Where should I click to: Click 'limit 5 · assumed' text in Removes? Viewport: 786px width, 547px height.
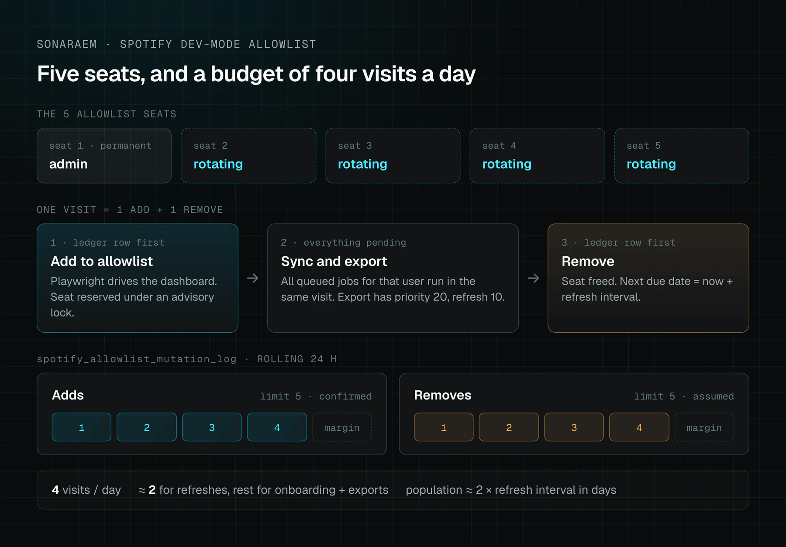pos(684,396)
